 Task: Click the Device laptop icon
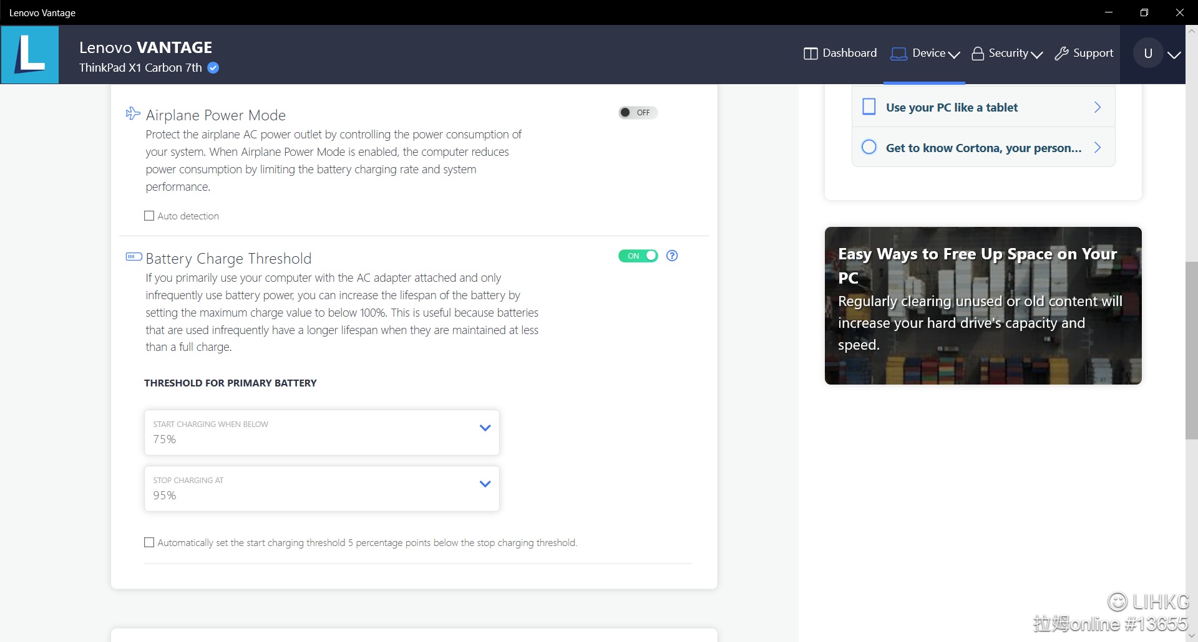[x=898, y=54]
